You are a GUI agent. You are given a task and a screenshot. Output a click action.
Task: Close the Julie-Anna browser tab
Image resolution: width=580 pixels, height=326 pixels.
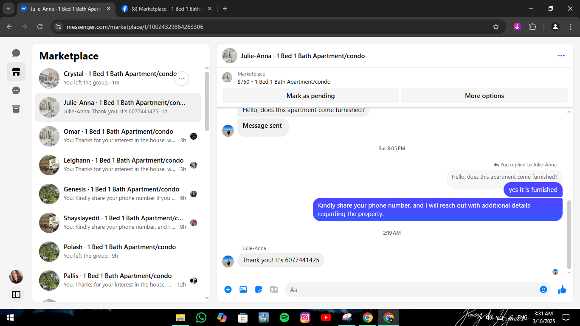click(x=108, y=8)
